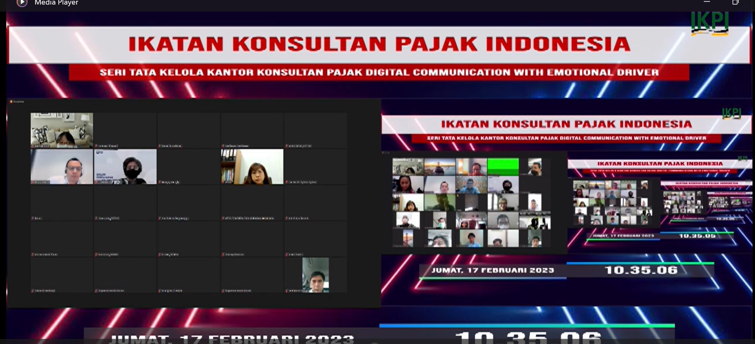This screenshot has width=755, height=344.
Task: Select tile of woman beside bookshelf
Action: 252,167
